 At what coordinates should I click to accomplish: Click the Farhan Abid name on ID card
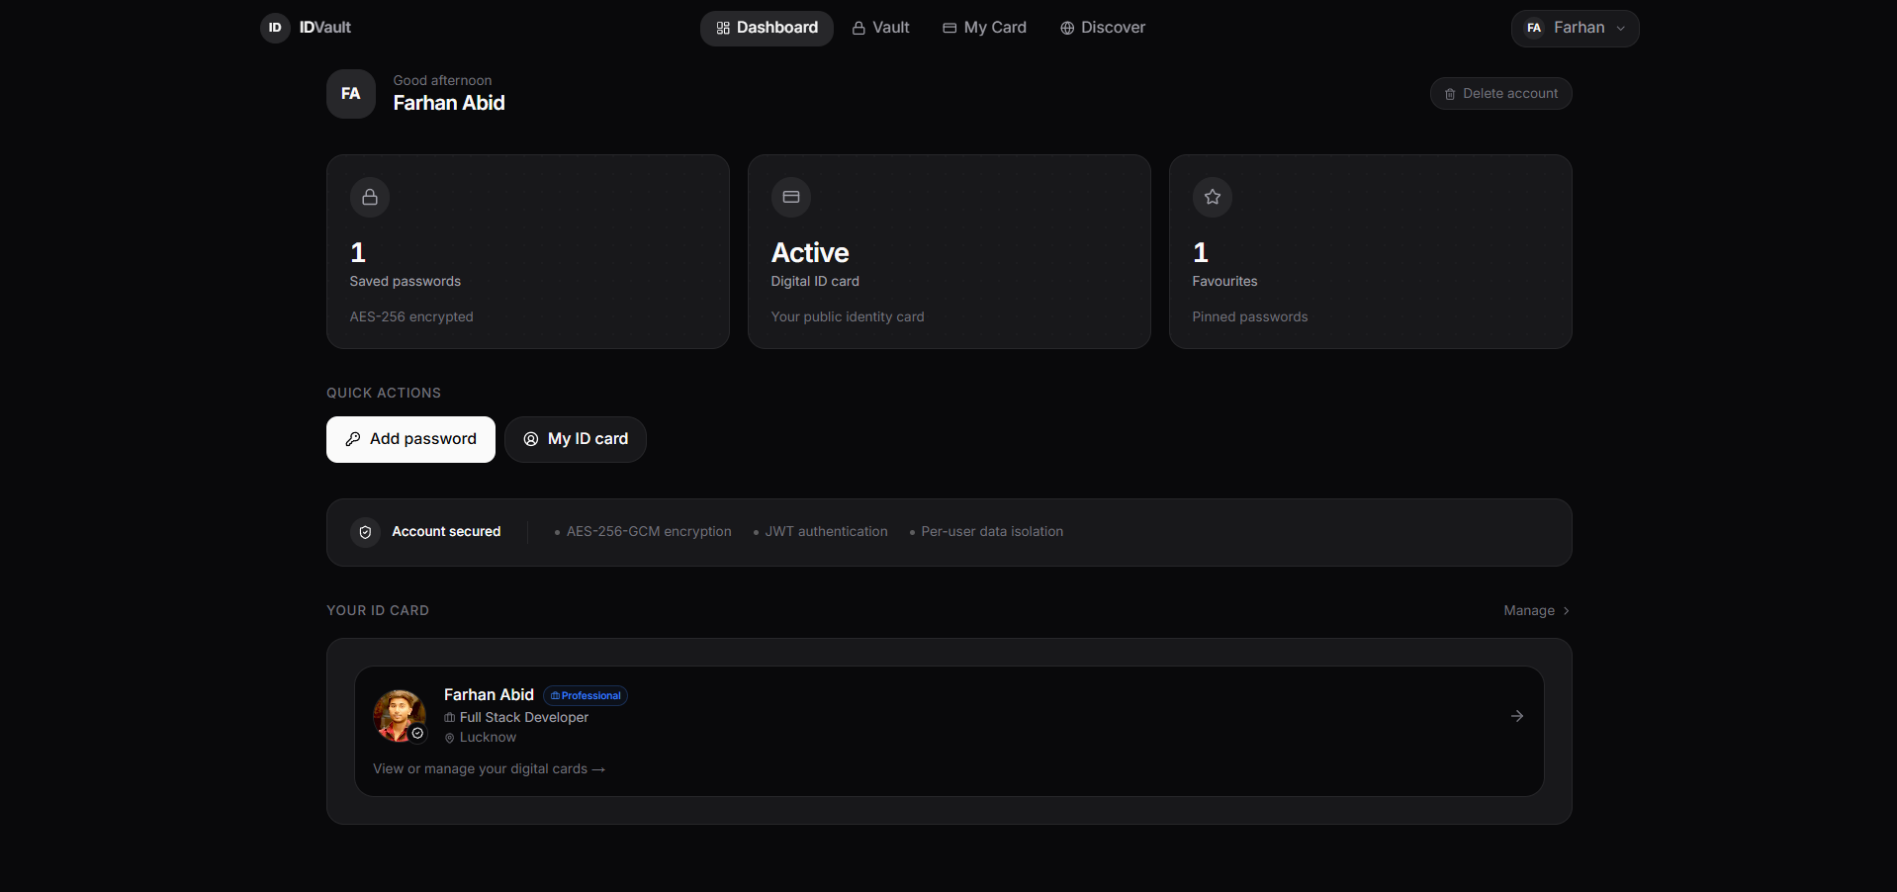(x=489, y=694)
